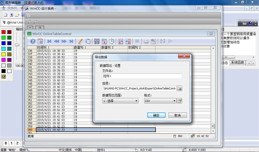Select the black color swatch

click(4, 71)
